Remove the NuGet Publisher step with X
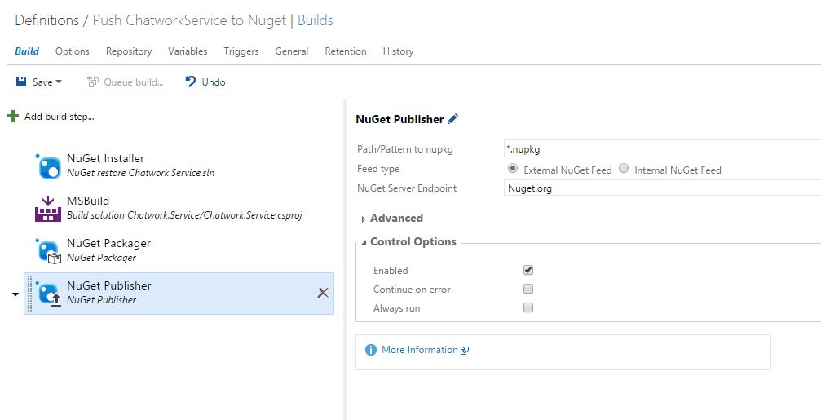 (x=323, y=293)
